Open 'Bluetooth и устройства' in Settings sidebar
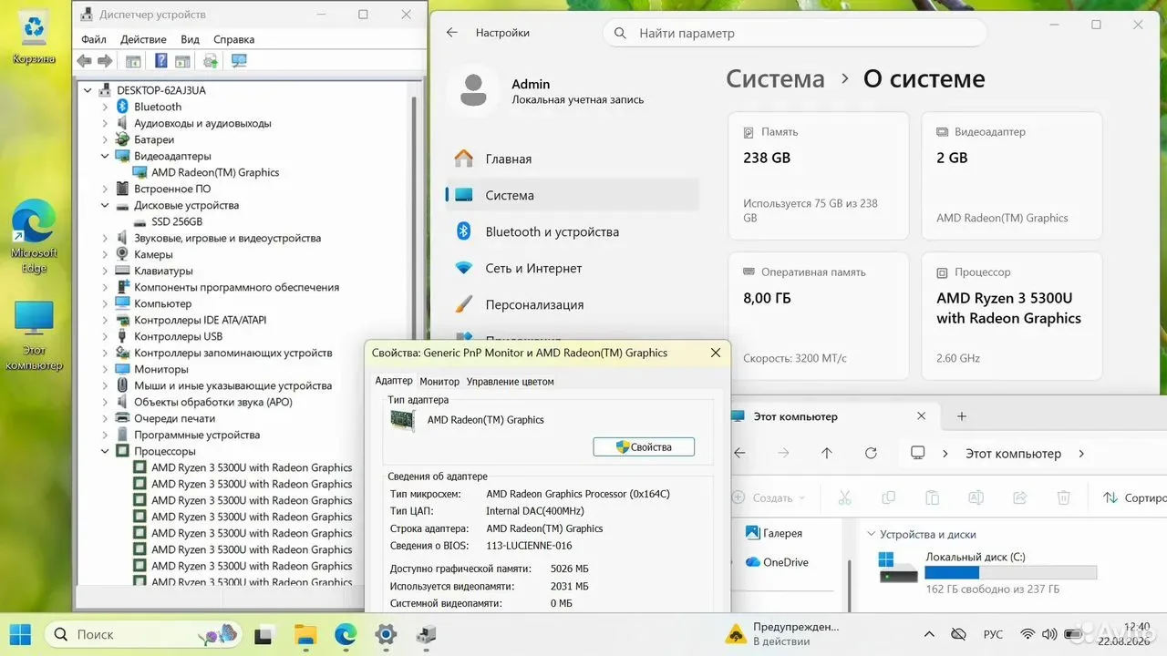This screenshot has width=1167, height=656. point(572,231)
